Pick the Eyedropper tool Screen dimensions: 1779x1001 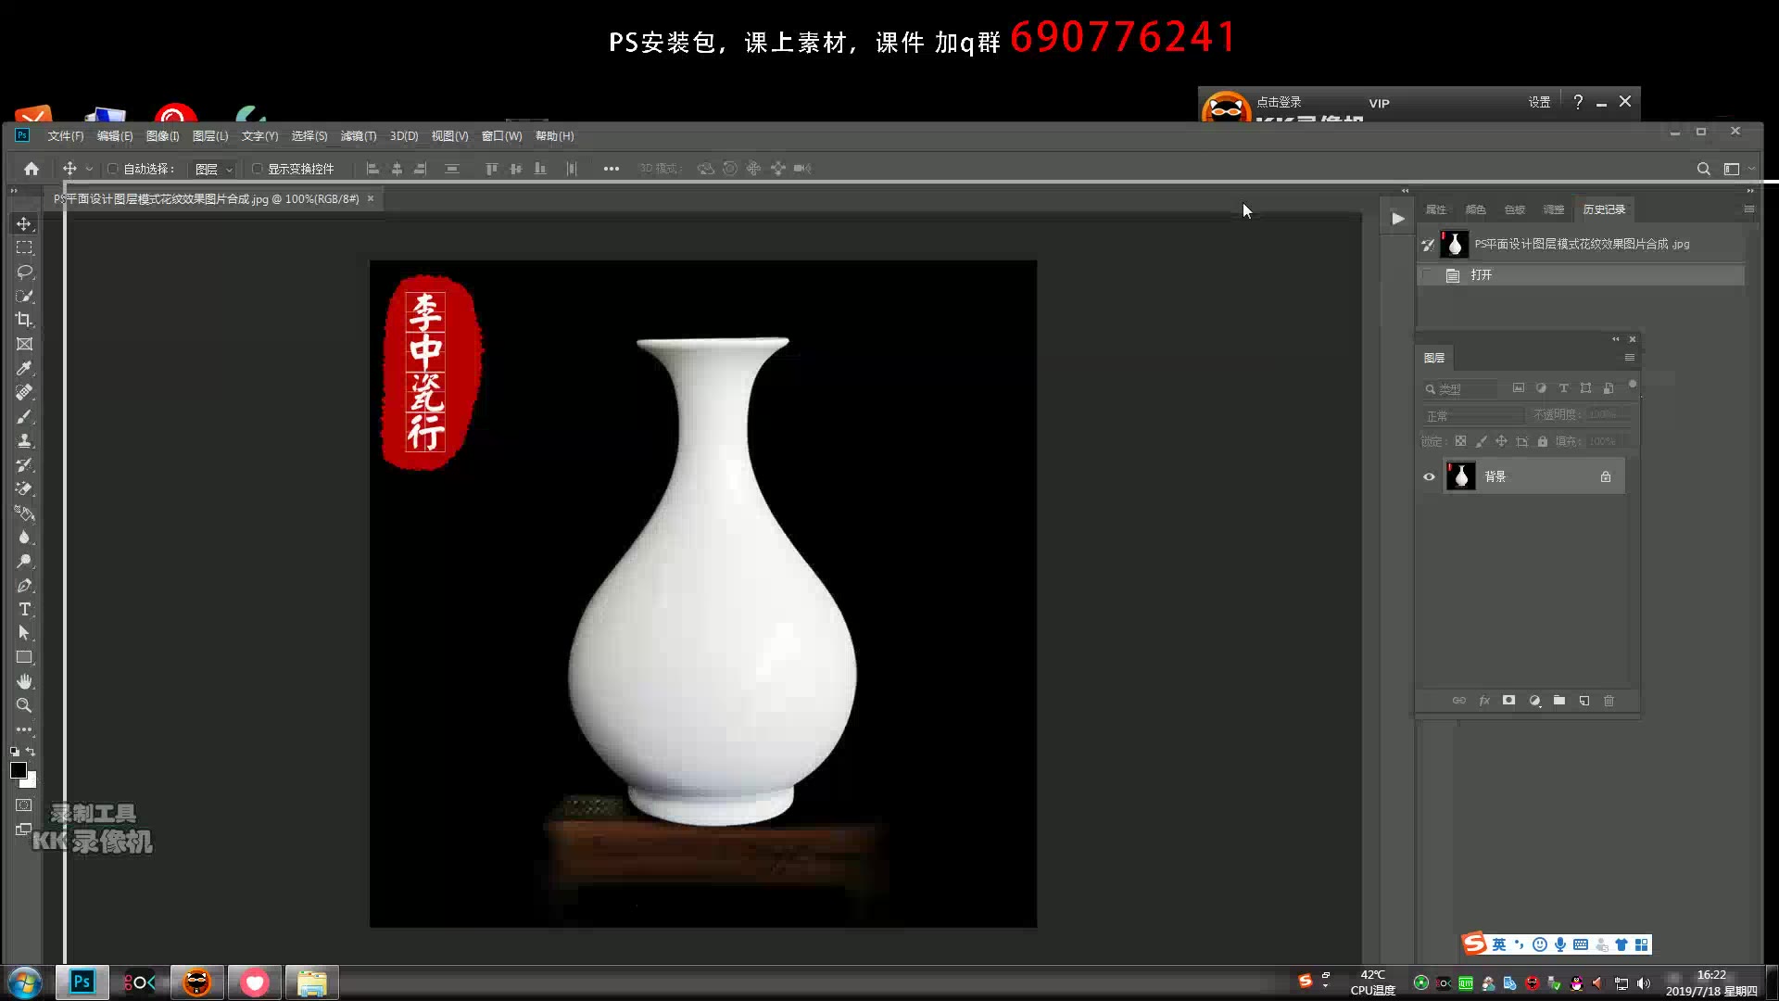click(x=24, y=368)
